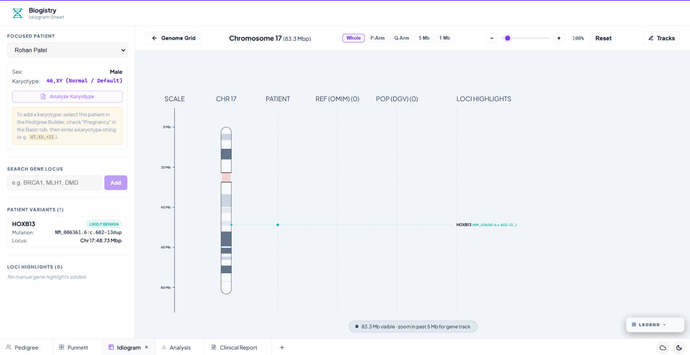Add a new tab with plus
Screen dimensions: 690x355
click(x=282, y=348)
